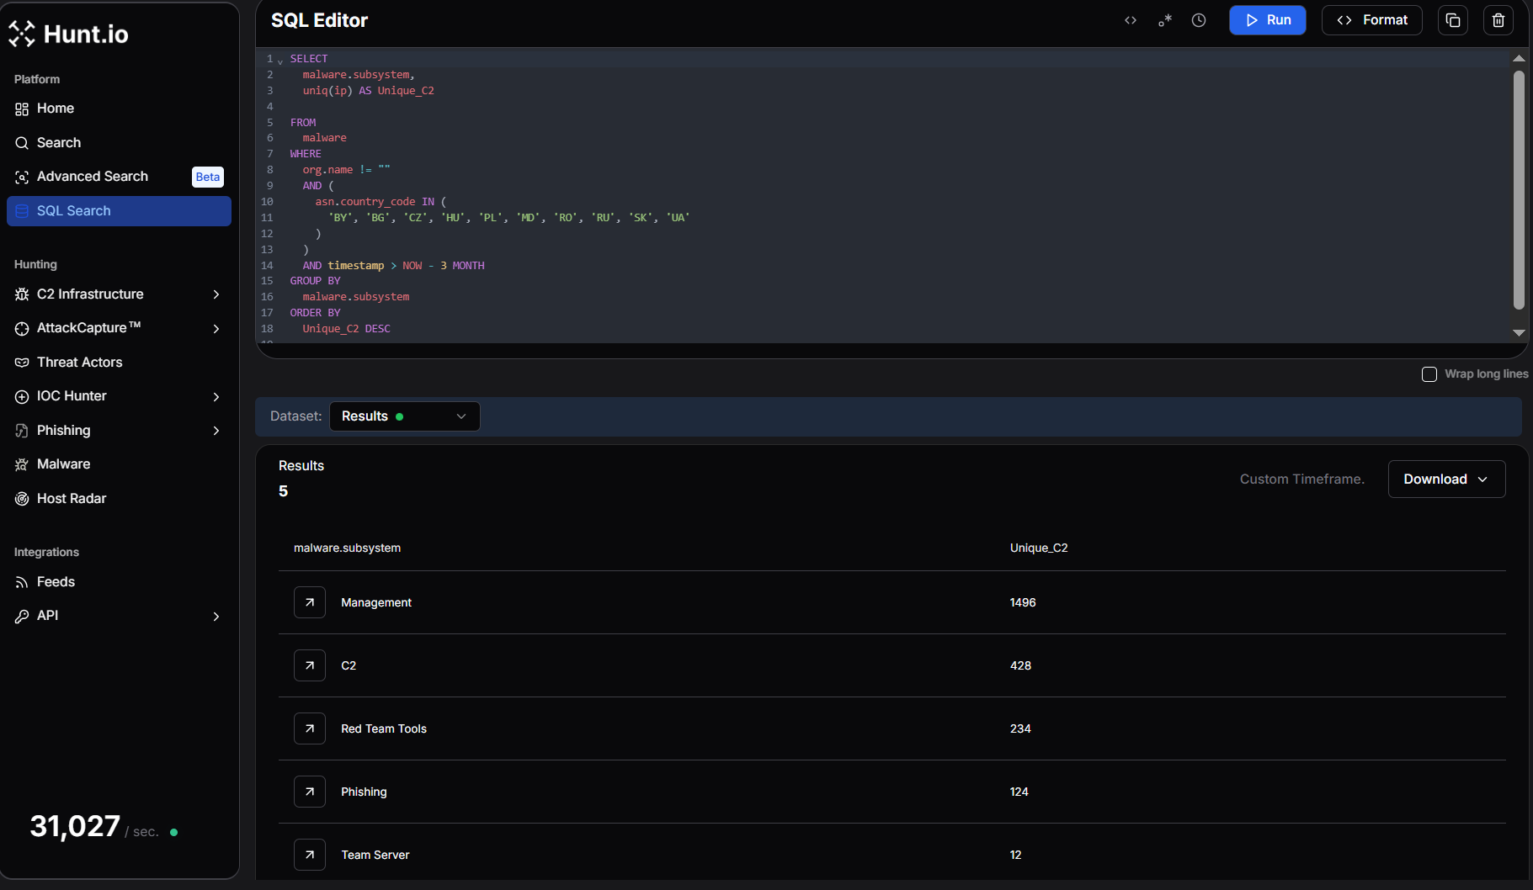The height and width of the screenshot is (890, 1533).
Task: Click the SQL Search database icon
Action: point(22,211)
